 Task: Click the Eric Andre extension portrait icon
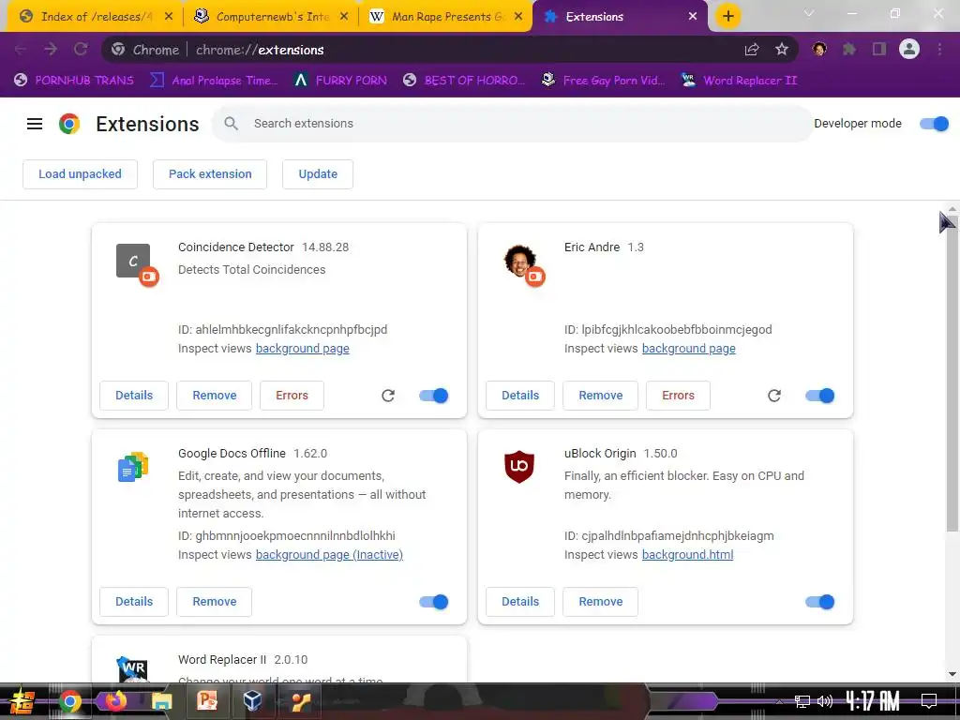pos(519,261)
